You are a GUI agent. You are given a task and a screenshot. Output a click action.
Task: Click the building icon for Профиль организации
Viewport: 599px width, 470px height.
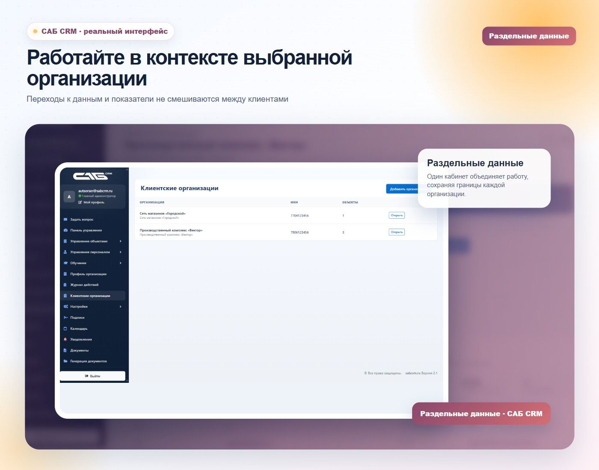pyautogui.click(x=65, y=274)
